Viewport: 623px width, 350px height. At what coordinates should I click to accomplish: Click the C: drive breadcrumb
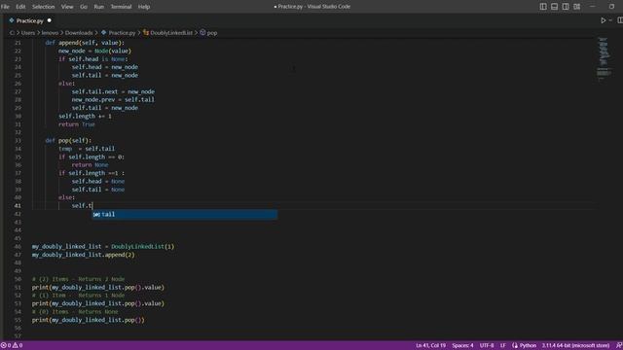click(x=12, y=33)
